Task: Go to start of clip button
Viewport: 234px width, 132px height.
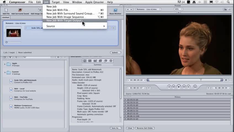Action: [169, 87]
